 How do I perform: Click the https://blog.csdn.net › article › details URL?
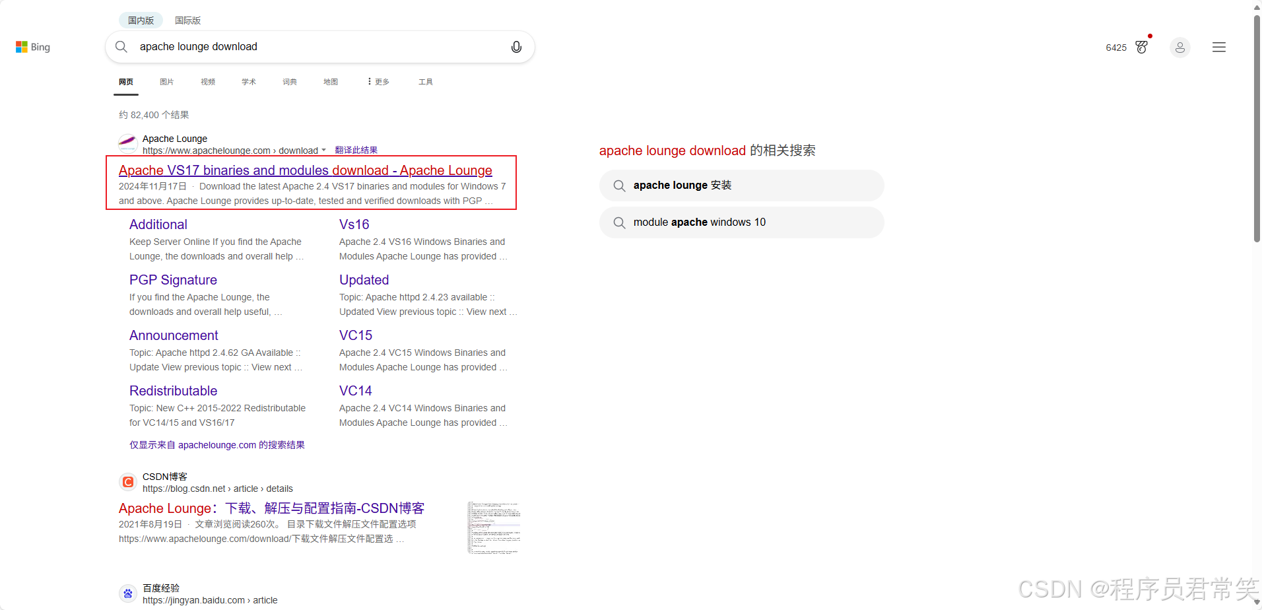218,489
